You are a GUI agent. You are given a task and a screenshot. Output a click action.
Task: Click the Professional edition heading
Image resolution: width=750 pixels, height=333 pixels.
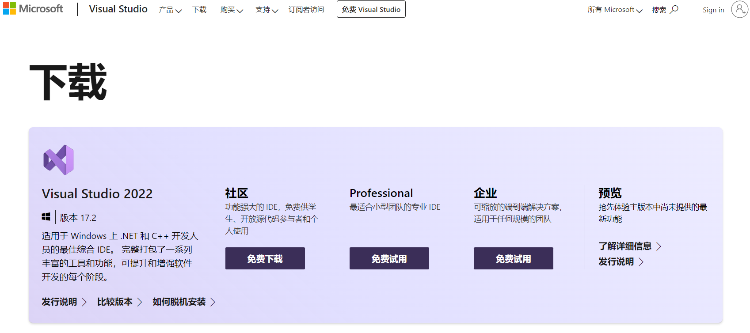click(381, 193)
